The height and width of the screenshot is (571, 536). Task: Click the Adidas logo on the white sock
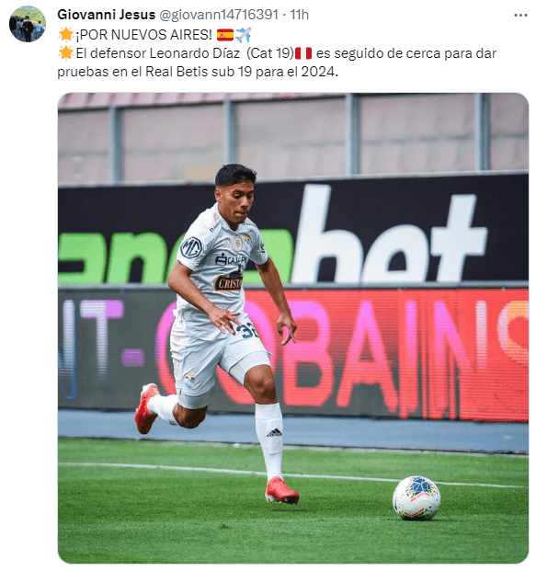tap(274, 433)
